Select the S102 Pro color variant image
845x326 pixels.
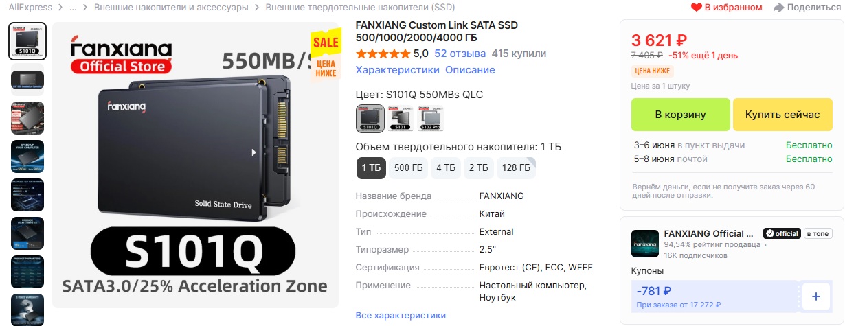pyautogui.click(x=431, y=118)
